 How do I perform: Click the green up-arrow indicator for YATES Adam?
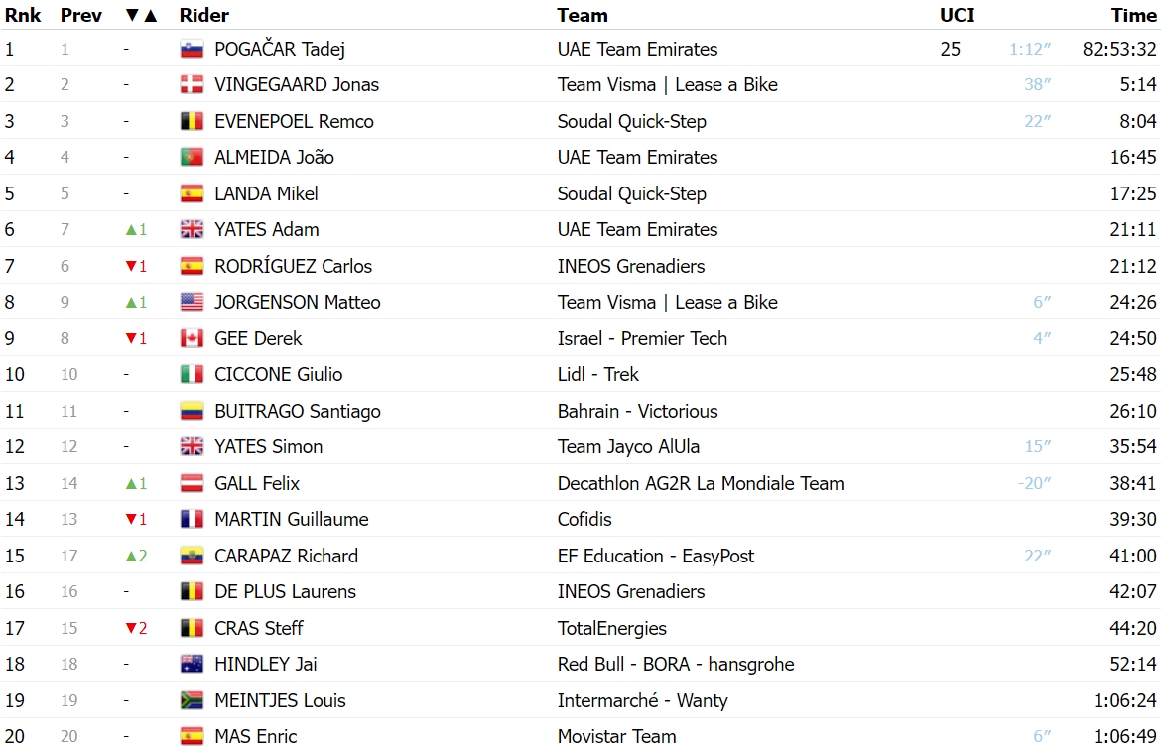[136, 229]
